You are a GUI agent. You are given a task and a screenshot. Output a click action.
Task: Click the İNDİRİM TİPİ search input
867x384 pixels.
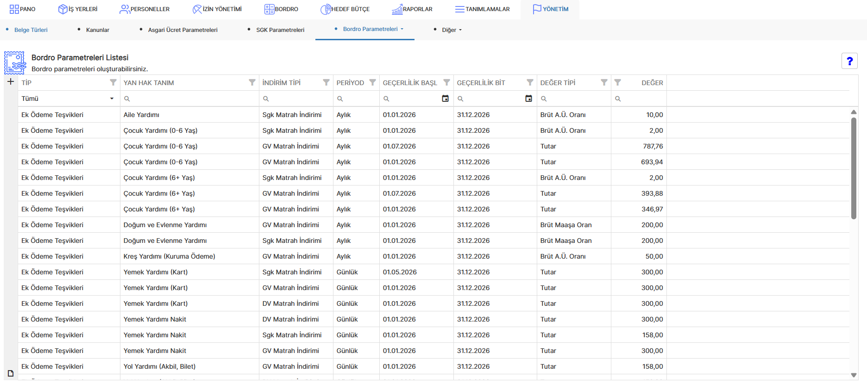click(x=296, y=99)
